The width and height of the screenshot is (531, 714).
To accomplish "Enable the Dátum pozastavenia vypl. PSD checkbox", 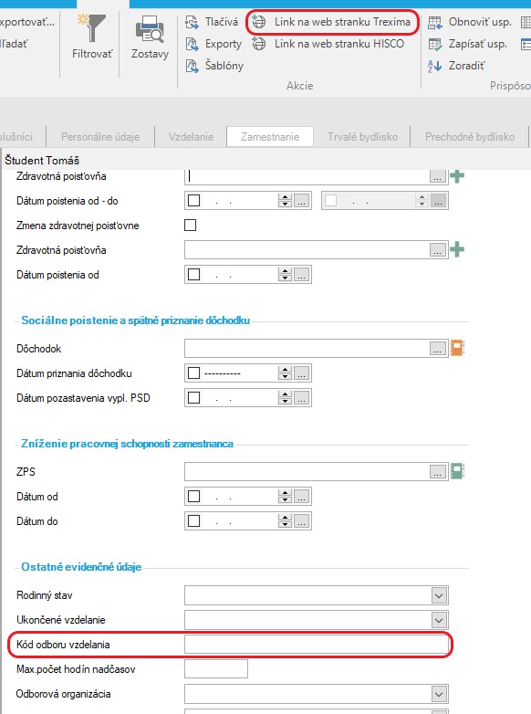I will pos(193,397).
